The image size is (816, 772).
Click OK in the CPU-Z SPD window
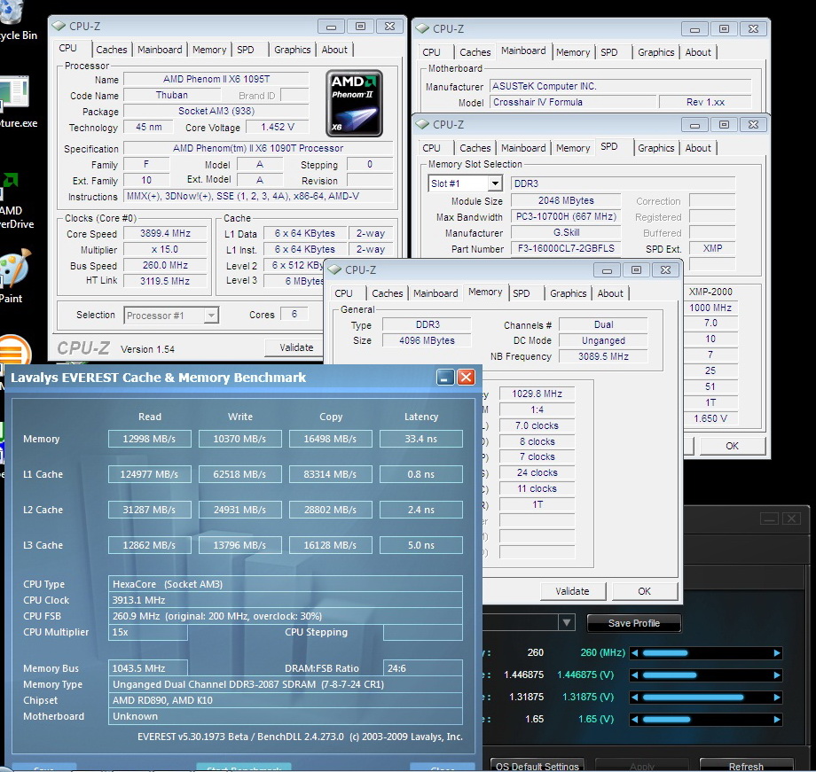733,446
